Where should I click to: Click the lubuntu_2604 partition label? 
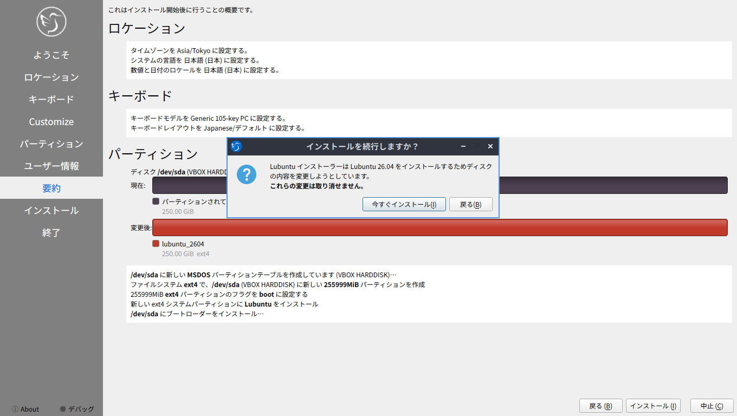(183, 244)
